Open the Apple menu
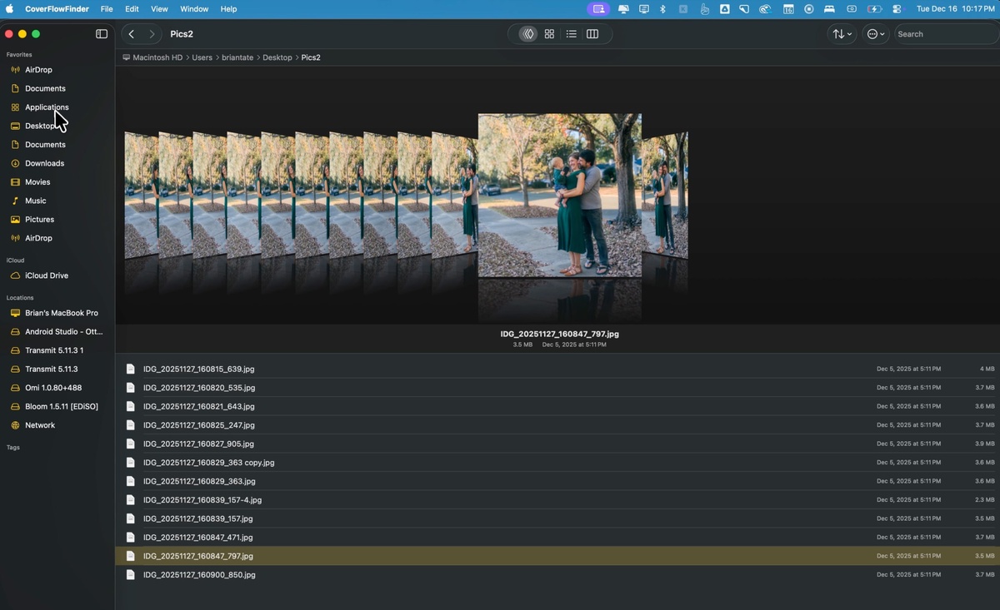Viewport: 1000px width, 610px height. coord(10,9)
